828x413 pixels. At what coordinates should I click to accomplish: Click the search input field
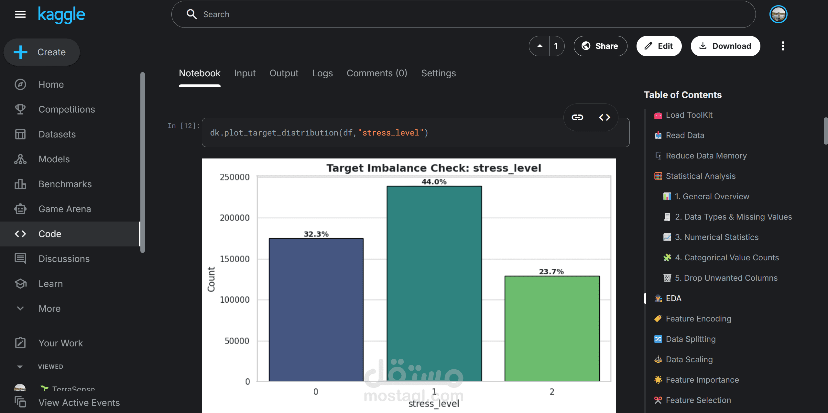tap(463, 14)
